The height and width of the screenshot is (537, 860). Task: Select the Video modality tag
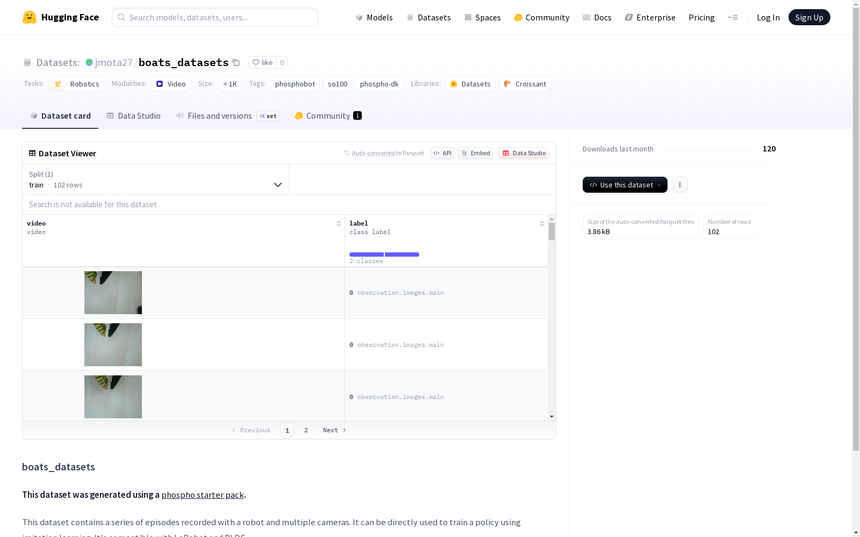point(171,84)
